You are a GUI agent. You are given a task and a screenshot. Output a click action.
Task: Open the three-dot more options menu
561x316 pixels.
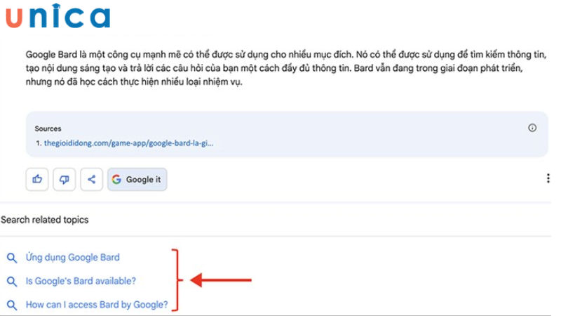[x=548, y=178]
